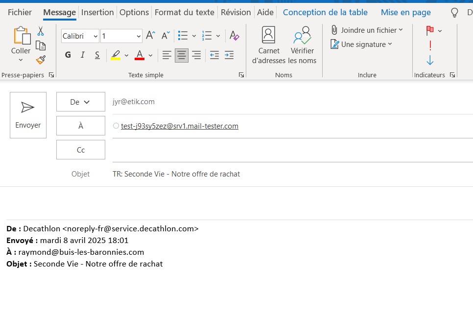This screenshot has height=311, width=473.
Task: Click the À recipients button
Action: (81, 126)
